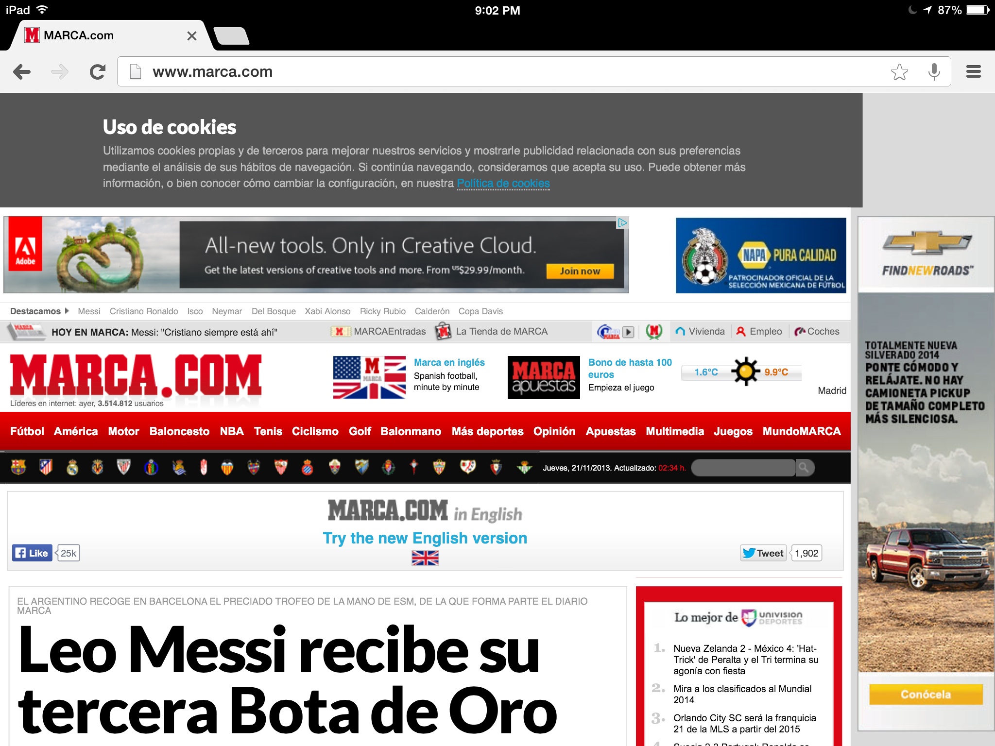Click the site search text field
The height and width of the screenshot is (746, 995).
743,468
